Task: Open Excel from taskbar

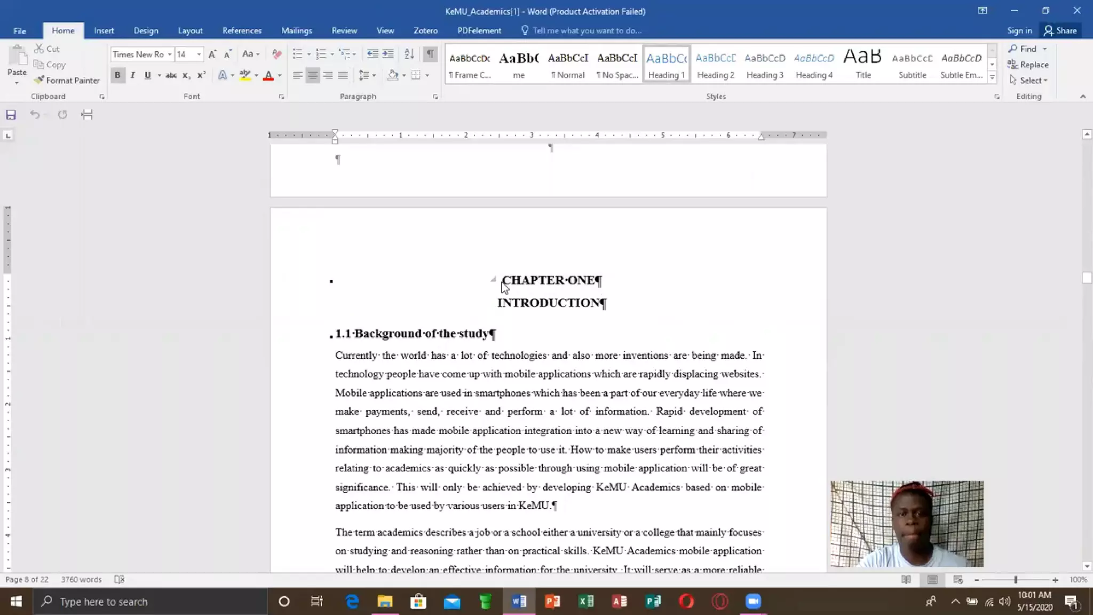Action: click(x=586, y=602)
